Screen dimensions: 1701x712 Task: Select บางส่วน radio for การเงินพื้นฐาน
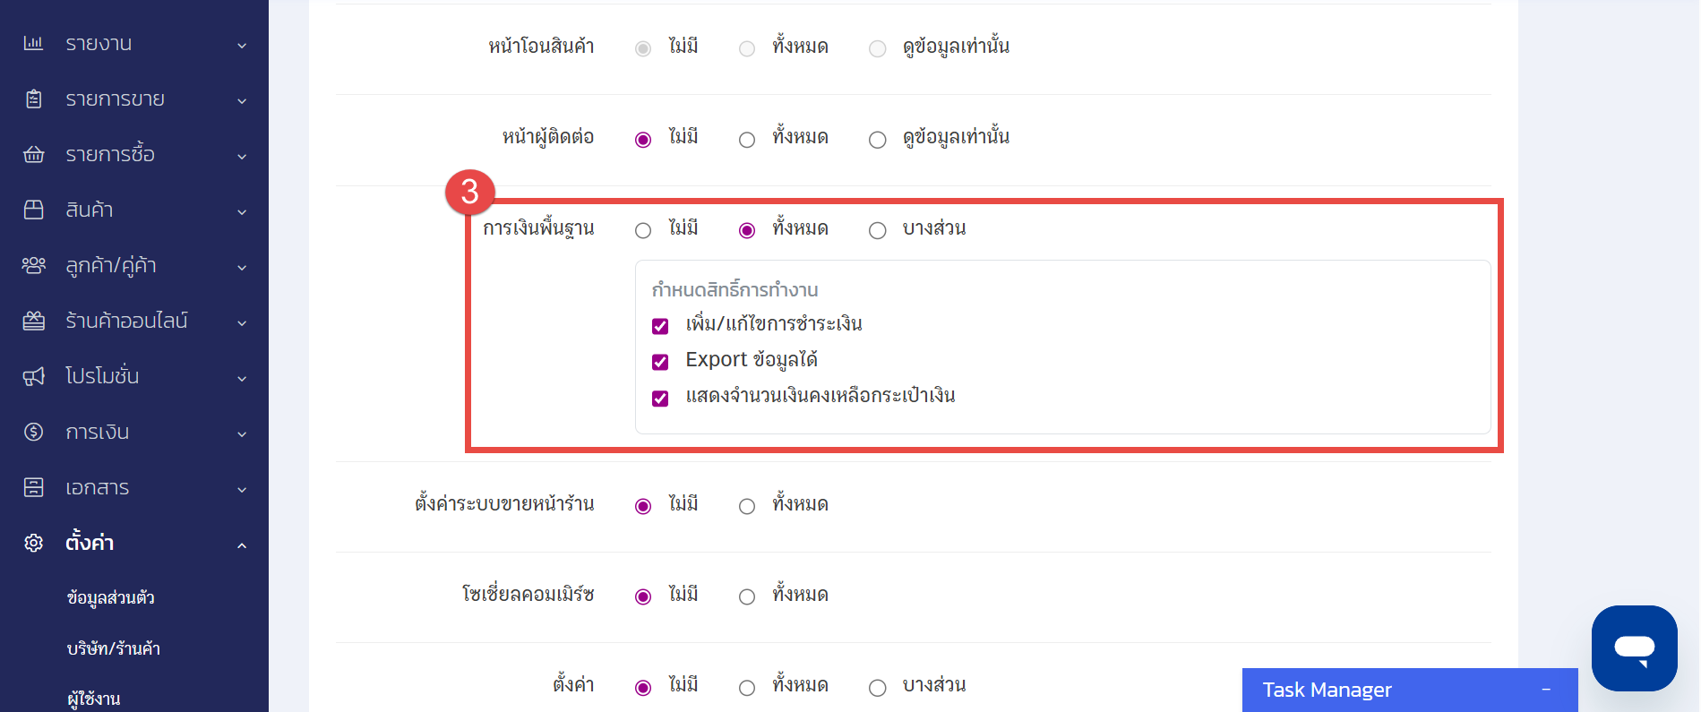pyautogui.click(x=878, y=231)
